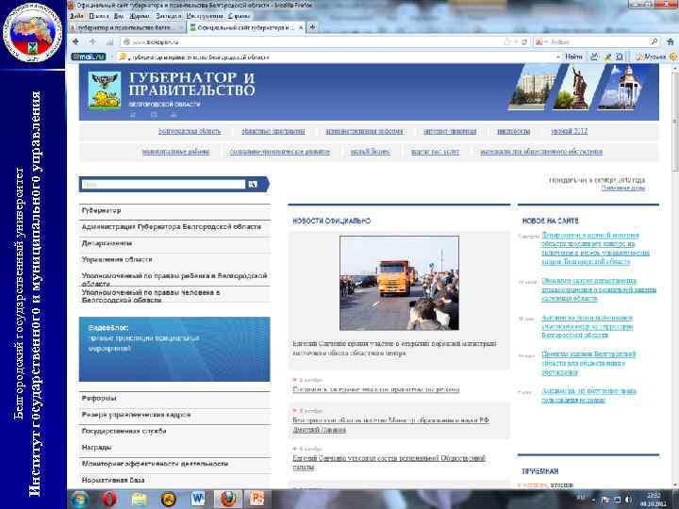Switch to Firefox in the taskbar
The height and width of the screenshot is (509, 679).
tap(228, 499)
